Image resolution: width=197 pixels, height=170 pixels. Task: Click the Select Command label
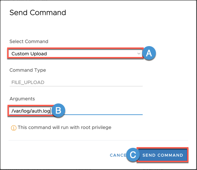pos(29,41)
